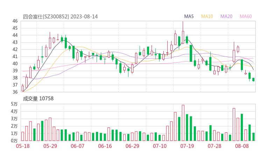Click the 成交量 10758 volume label
The height and width of the screenshot is (154, 259).
[x=38, y=99]
